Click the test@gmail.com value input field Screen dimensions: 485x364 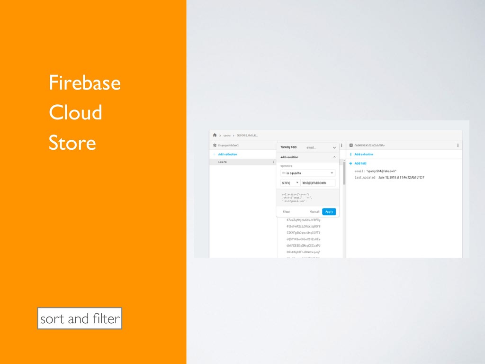click(318, 182)
